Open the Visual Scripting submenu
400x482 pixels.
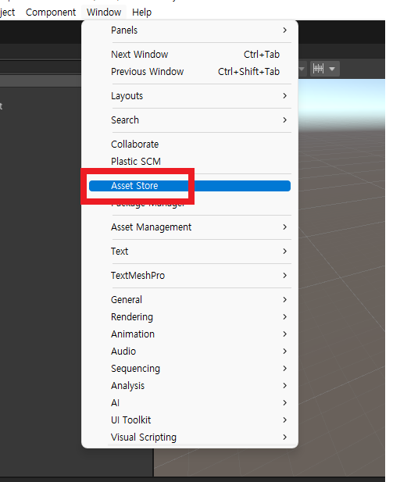190,437
